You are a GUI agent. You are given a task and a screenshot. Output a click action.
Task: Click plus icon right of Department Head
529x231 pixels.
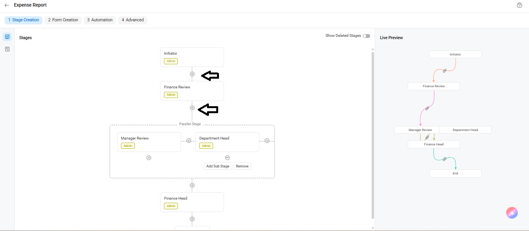(x=267, y=141)
